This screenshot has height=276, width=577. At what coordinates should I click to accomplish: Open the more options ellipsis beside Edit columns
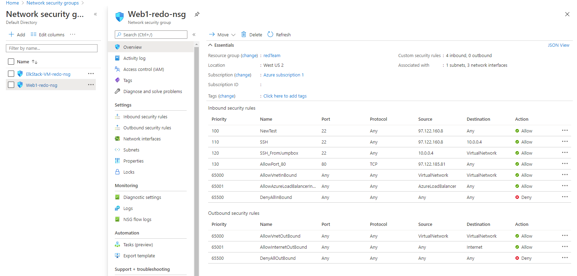click(73, 34)
